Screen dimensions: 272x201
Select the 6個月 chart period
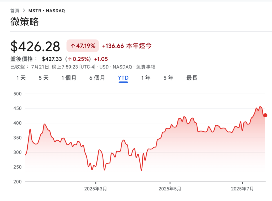click(x=97, y=78)
